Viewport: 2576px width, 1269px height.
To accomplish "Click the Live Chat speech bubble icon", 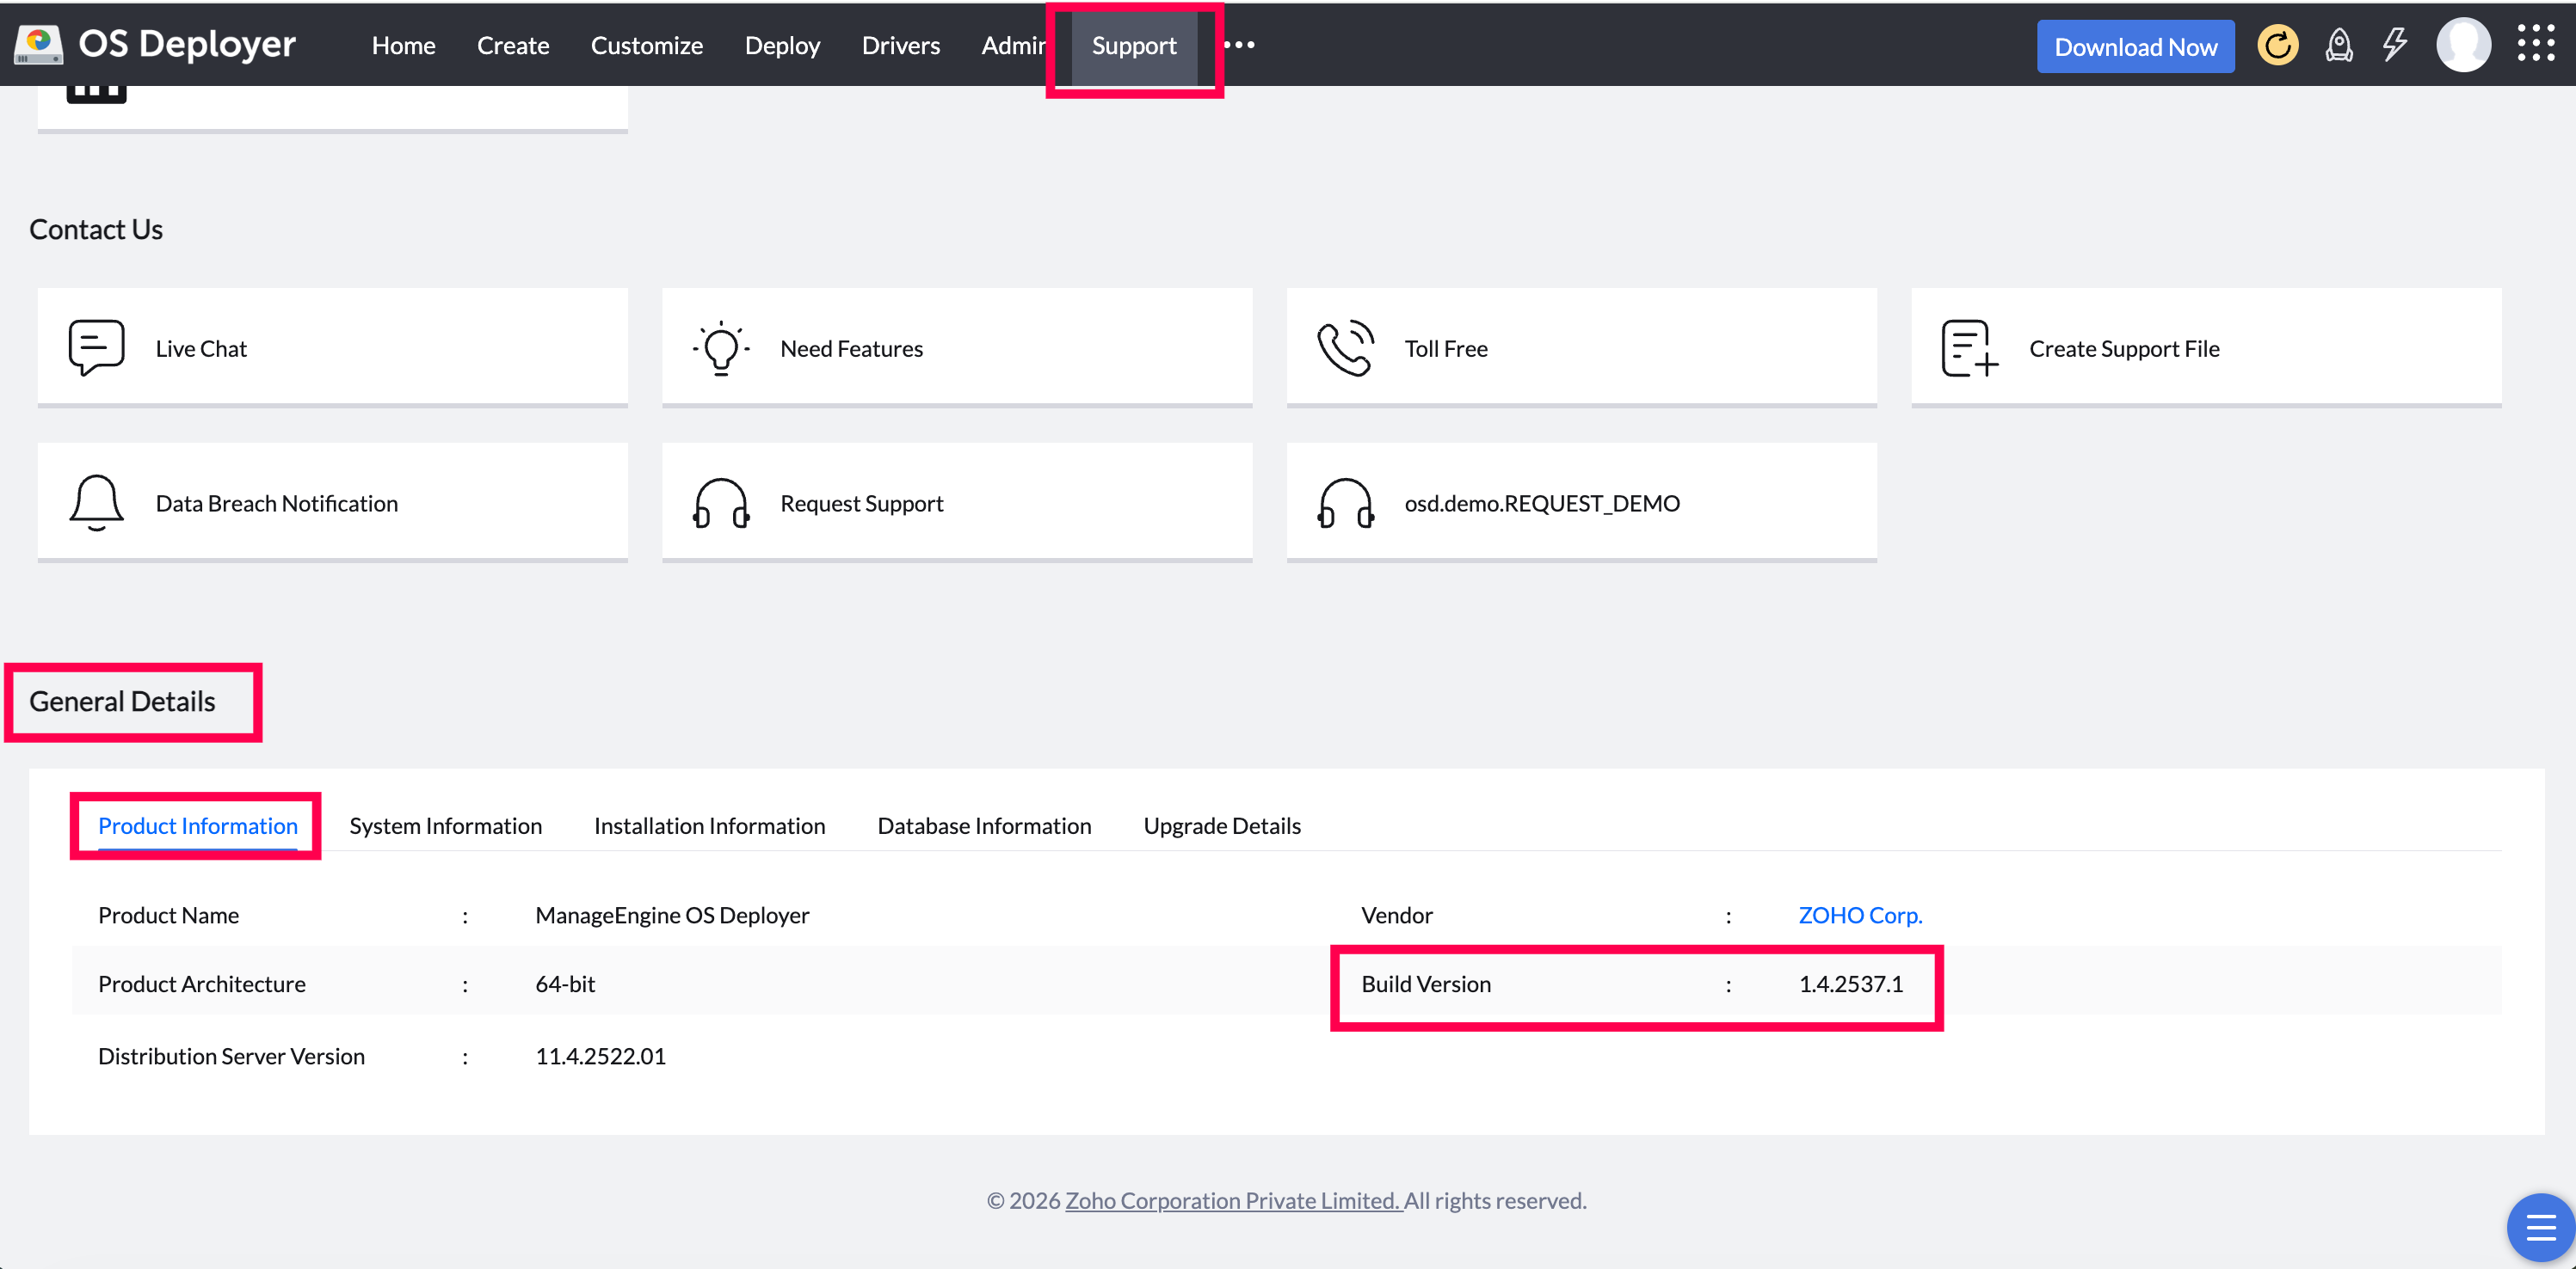I will [x=97, y=347].
